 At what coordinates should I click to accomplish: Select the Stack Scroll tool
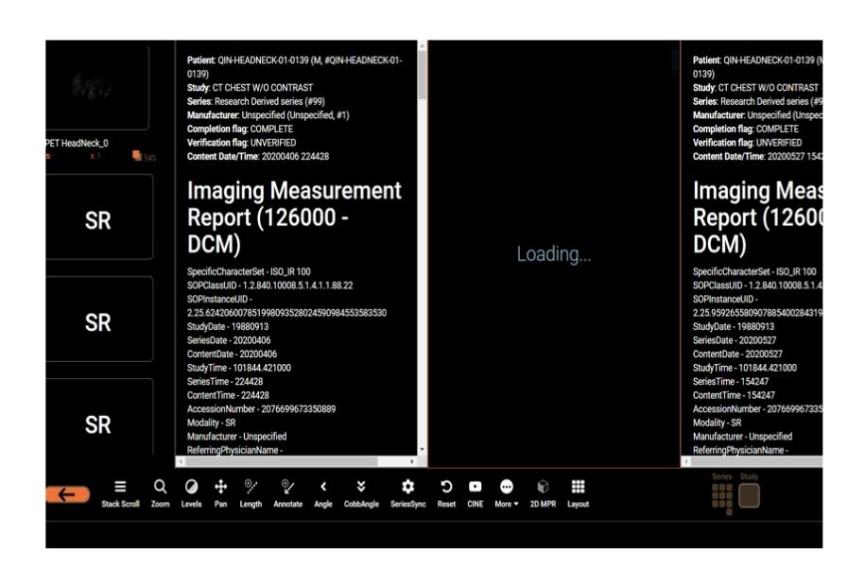tap(120, 492)
